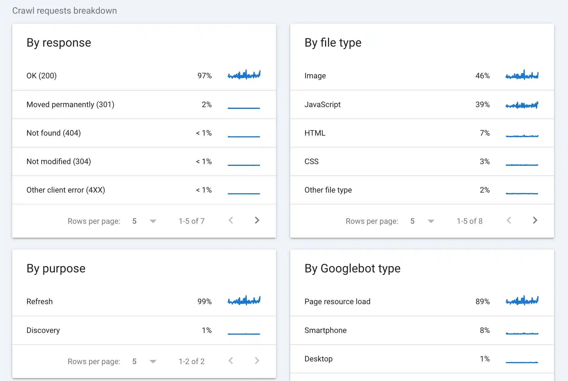Open the Not modified (304) row
The width and height of the screenshot is (568, 381).
[144, 161]
